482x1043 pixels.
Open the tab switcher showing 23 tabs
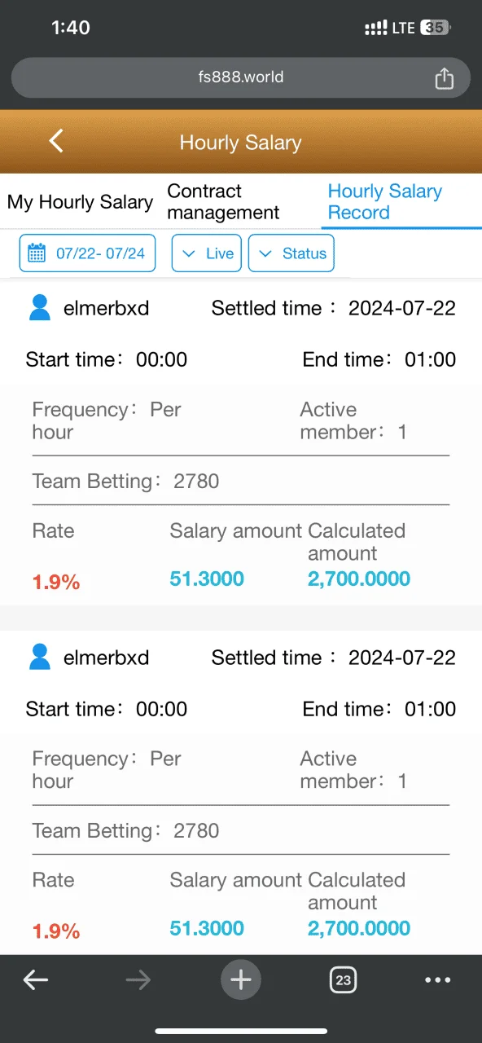click(x=344, y=979)
